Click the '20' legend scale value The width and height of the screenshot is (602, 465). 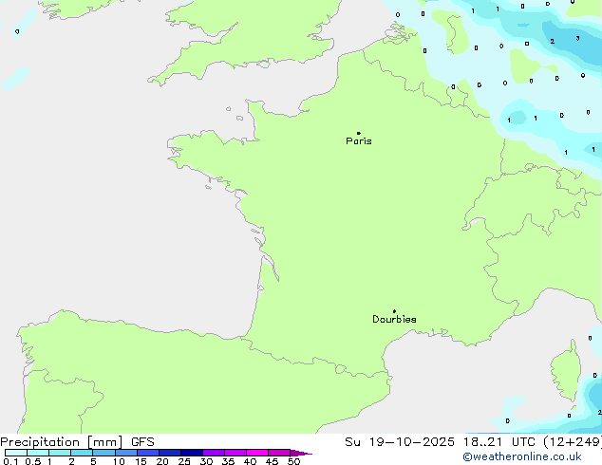pyautogui.click(x=162, y=461)
